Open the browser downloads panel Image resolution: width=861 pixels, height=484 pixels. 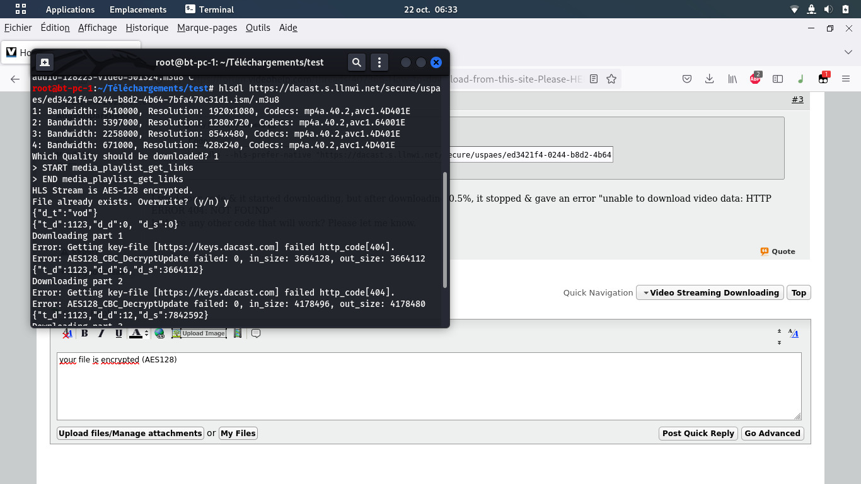(710, 79)
